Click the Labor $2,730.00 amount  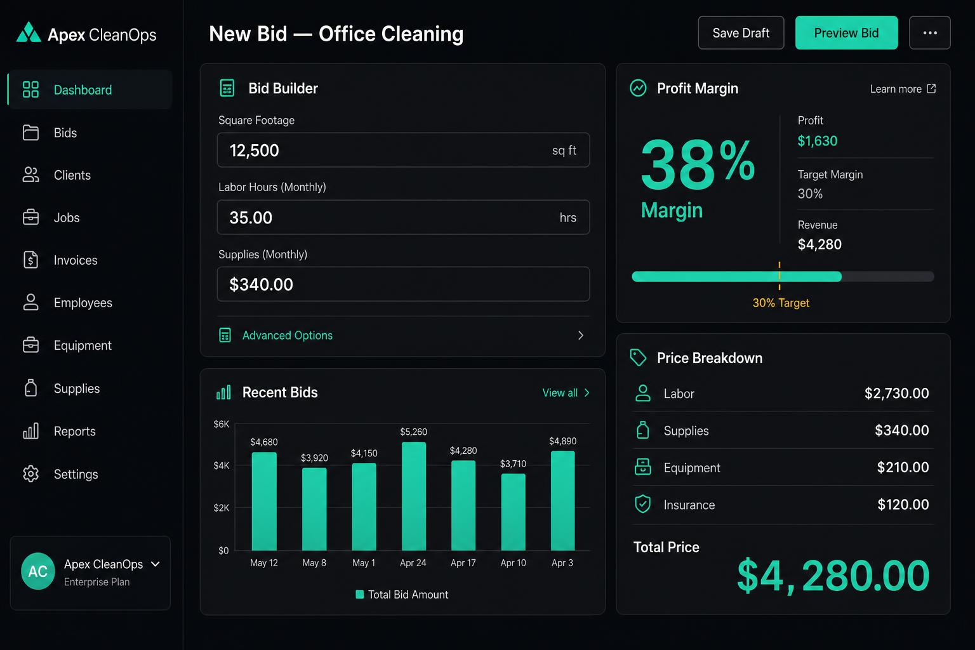coord(896,393)
